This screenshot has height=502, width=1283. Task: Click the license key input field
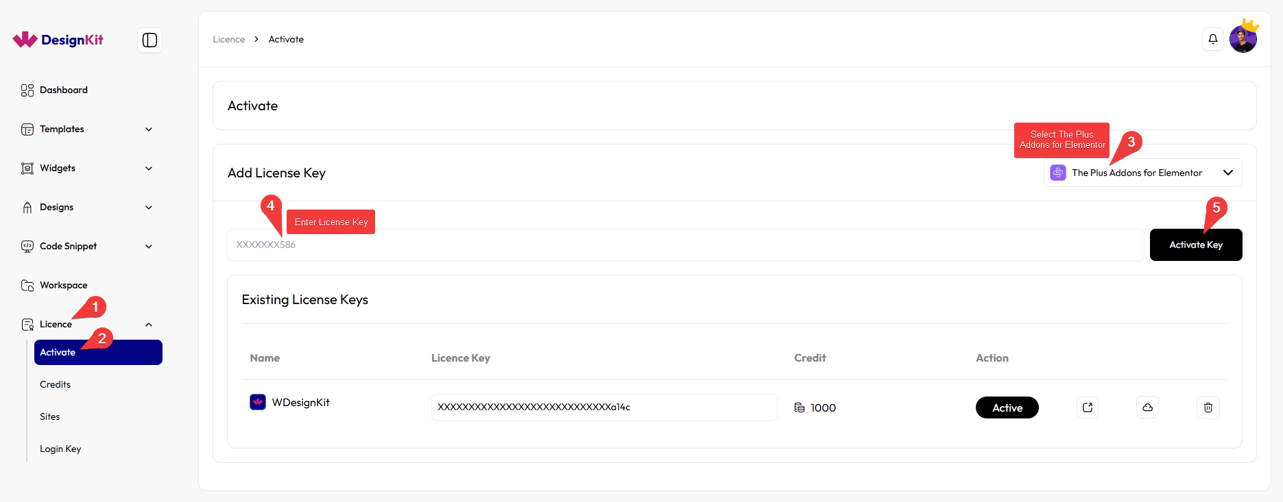click(x=686, y=245)
